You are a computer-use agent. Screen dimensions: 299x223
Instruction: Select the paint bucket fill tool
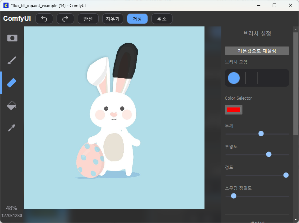pyautogui.click(x=12, y=105)
